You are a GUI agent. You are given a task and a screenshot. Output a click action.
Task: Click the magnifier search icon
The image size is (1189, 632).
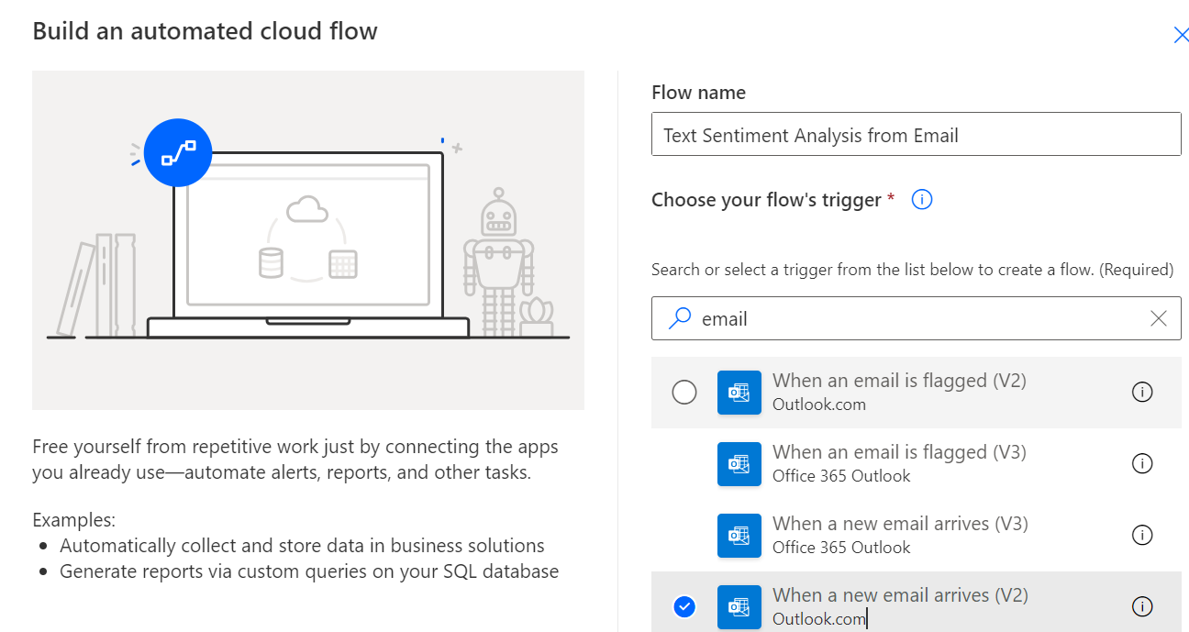point(680,318)
